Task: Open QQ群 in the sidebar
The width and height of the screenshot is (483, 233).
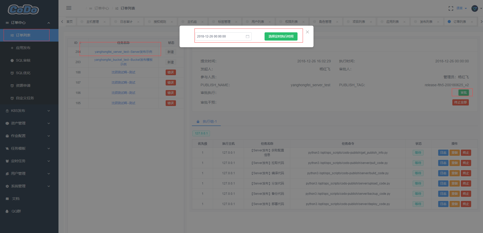Action: (29, 211)
